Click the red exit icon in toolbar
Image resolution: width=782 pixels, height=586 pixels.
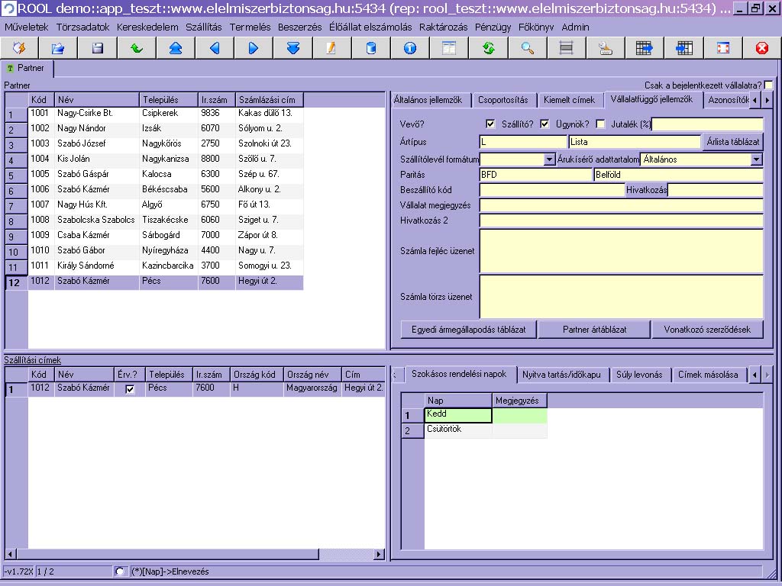pyautogui.click(x=761, y=48)
